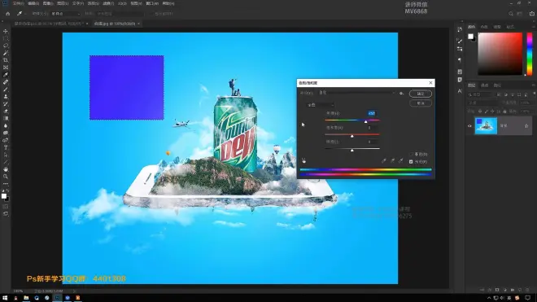The height and width of the screenshot is (302, 537).
Task: Click the Hue slider handle
Action: [366, 121]
